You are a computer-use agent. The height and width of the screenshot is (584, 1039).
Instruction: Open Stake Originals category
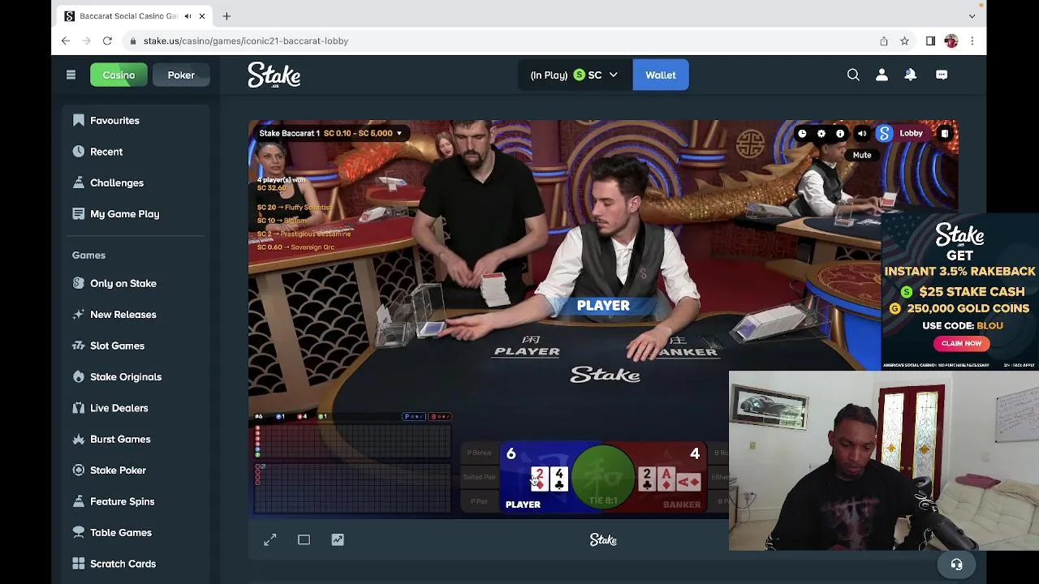pyautogui.click(x=126, y=376)
